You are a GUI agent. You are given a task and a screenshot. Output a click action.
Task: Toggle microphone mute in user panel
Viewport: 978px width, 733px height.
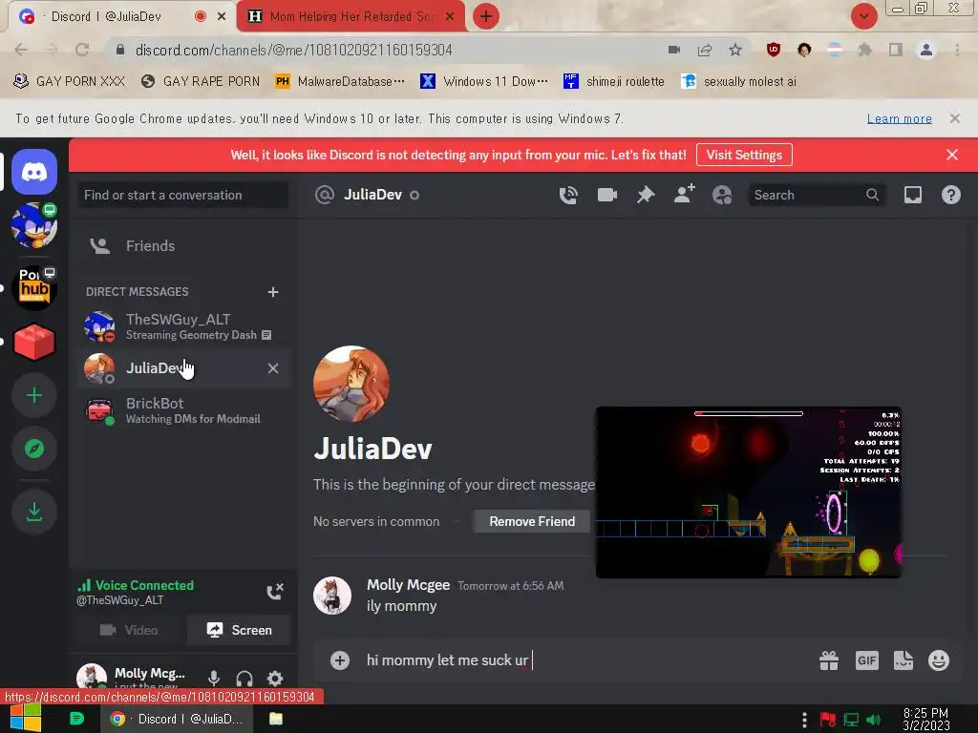214,679
